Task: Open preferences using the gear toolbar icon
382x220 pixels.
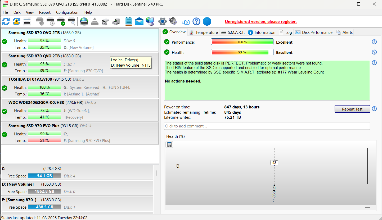Action: point(163,21)
